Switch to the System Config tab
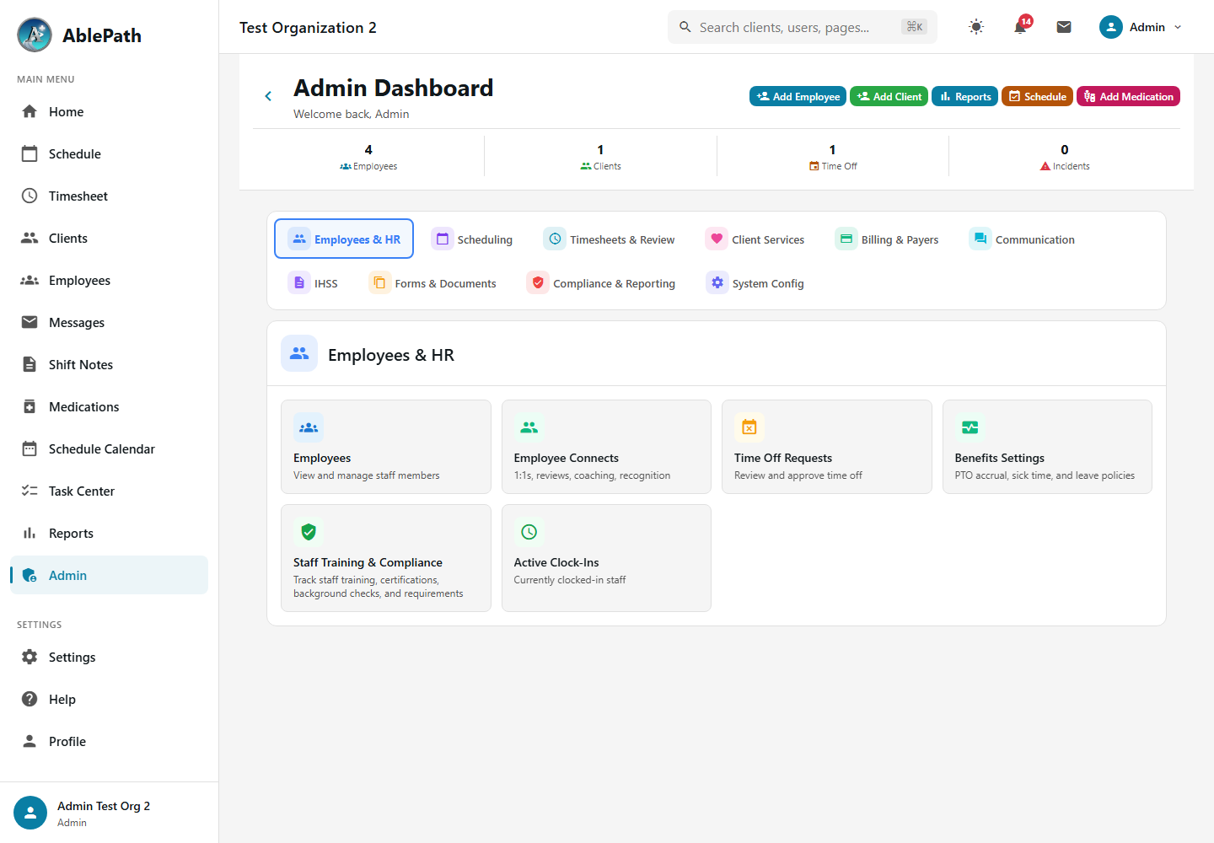The width and height of the screenshot is (1214, 843). pos(755,283)
